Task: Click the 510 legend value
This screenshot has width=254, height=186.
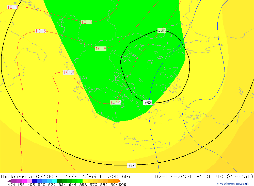Action: click(x=41, y=184)
